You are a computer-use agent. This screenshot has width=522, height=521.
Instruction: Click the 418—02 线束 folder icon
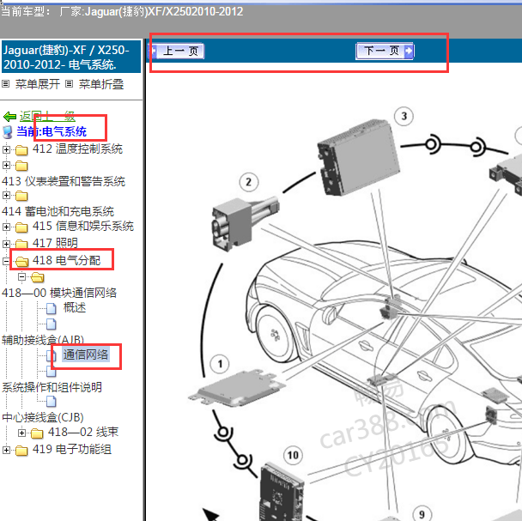(x=37, y=433)
